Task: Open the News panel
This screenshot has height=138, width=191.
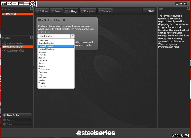Action: [x=149, y=11]
